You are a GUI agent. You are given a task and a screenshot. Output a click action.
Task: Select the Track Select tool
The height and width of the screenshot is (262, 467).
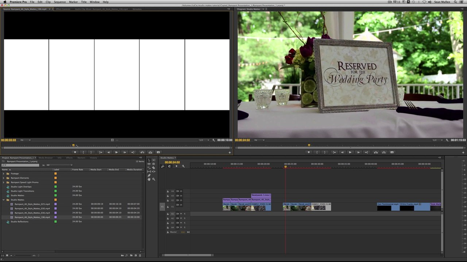(154, 160)
